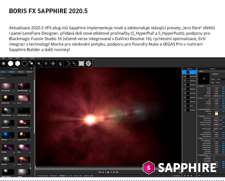Select the Aurora 3 preset thumbnail

click(24, 98)
